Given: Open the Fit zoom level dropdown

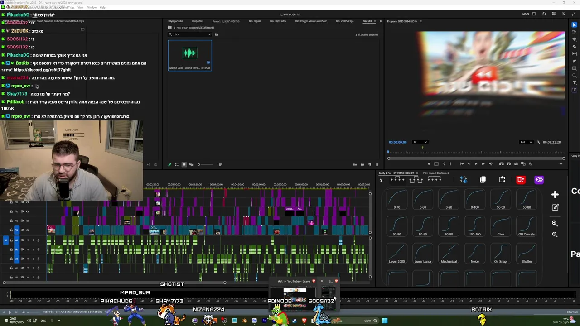Looking at the screenshot, I should tap(420, 142).
